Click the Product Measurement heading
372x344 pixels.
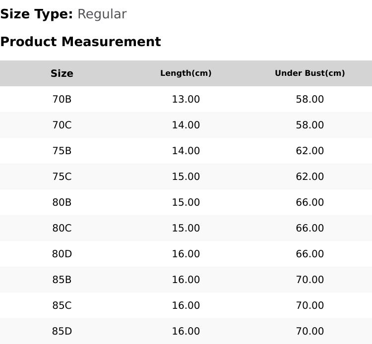(81, 42)
